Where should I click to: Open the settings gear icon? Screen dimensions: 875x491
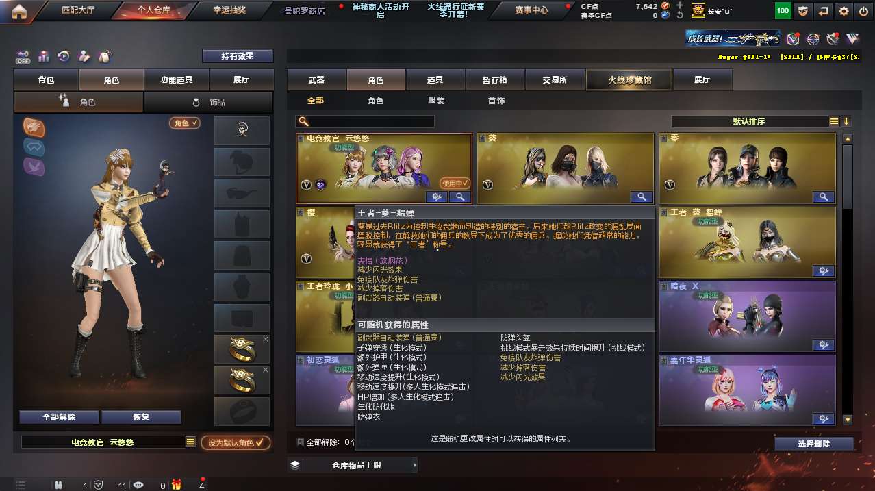[844, 11]
